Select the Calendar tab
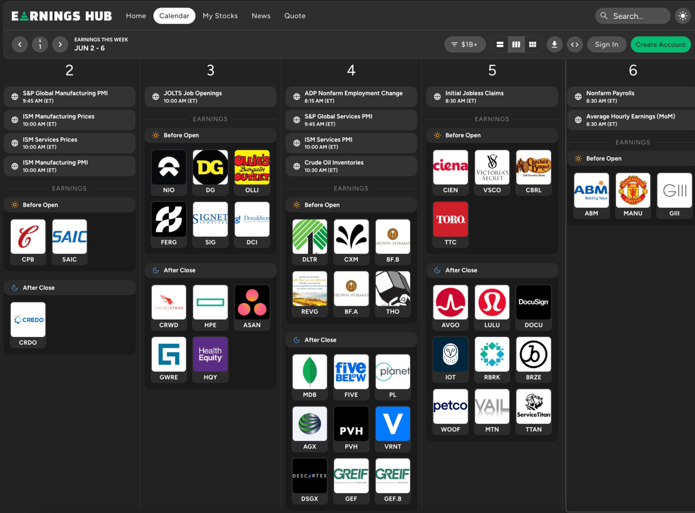 tap(174, 16)
